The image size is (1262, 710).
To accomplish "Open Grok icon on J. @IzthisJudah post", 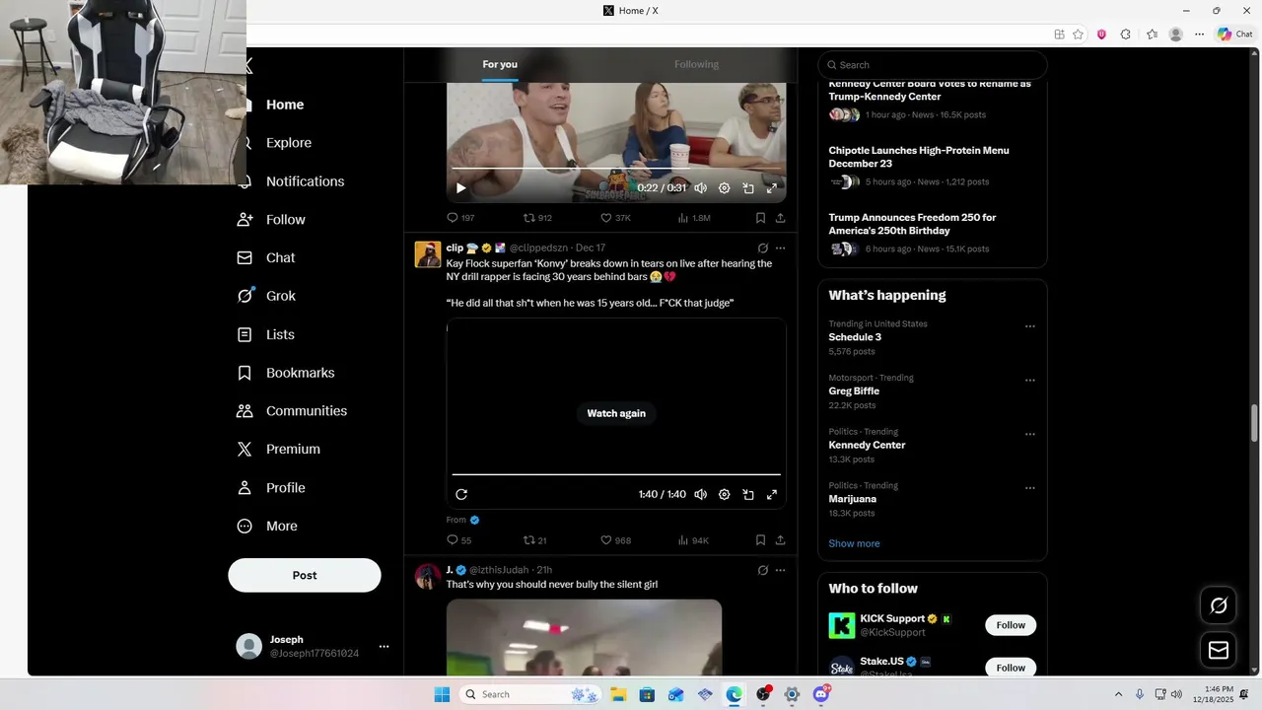I will (x=762, y=570).
